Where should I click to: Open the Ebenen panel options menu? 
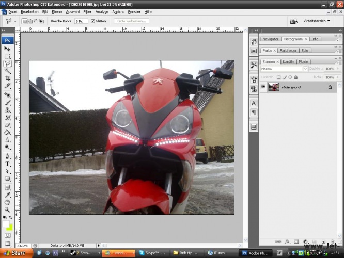click(x=340, y=63)
